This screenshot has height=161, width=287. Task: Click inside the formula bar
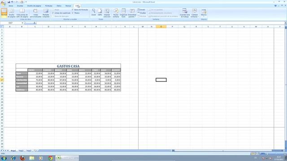[160, 23]
